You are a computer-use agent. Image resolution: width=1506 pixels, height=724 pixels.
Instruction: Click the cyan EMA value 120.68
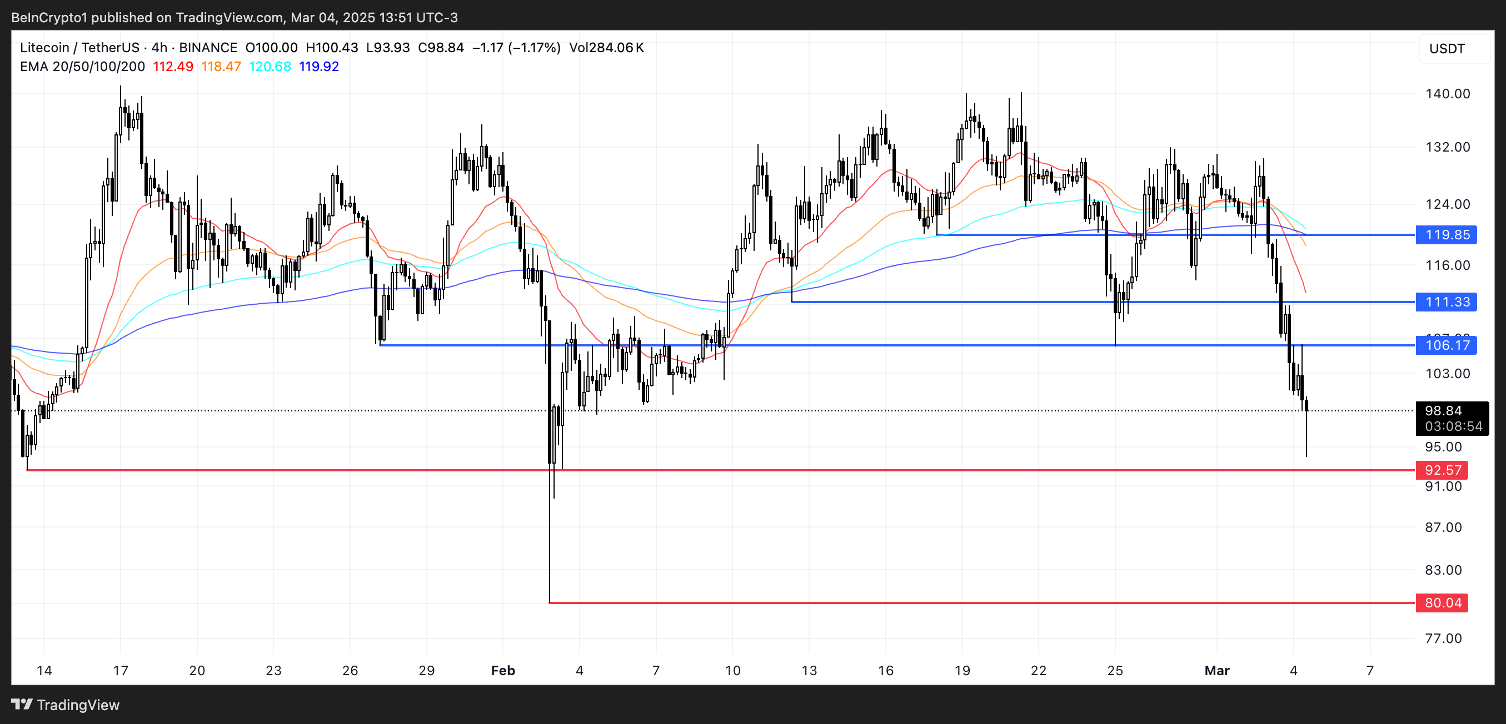(x=270, y=67)
